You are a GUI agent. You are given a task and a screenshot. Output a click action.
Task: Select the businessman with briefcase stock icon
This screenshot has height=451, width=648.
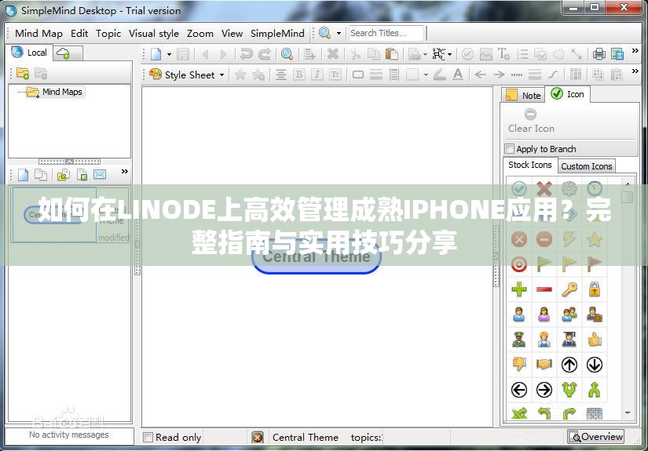[x=595, y=315]
